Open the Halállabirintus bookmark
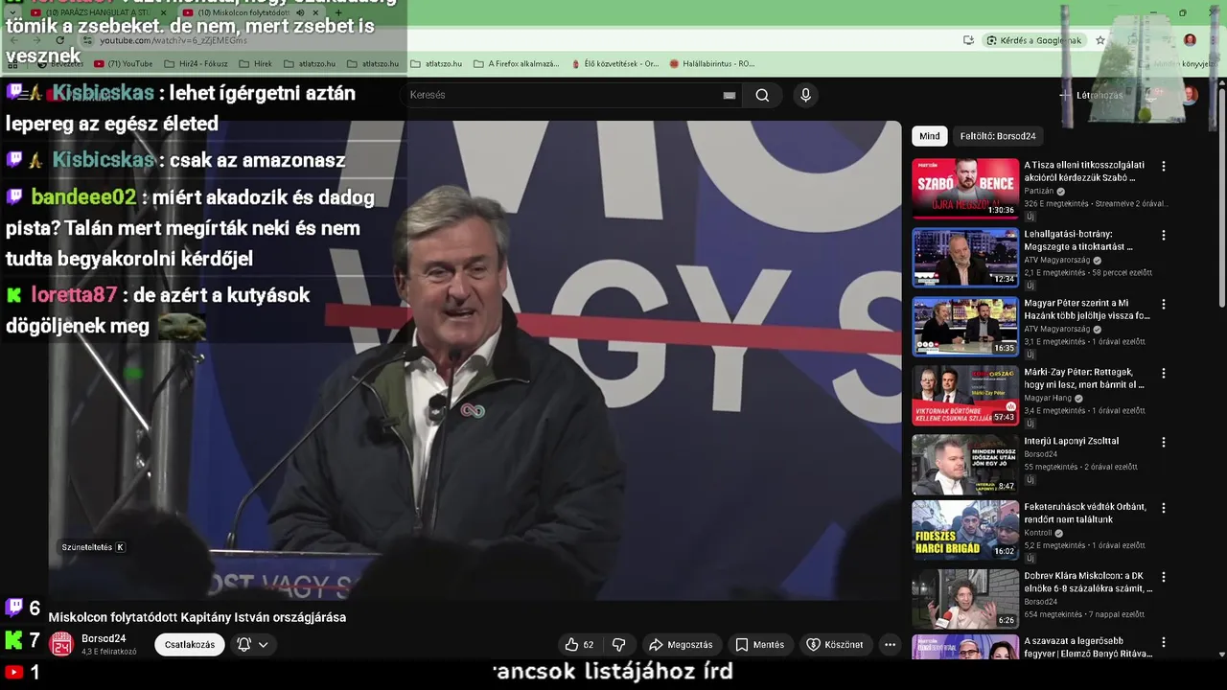1227x690 pixels. point(712,64)
